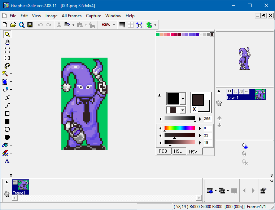Select the Color Replace blue blob tool
The image size is (275, 210).
(5, 82)
